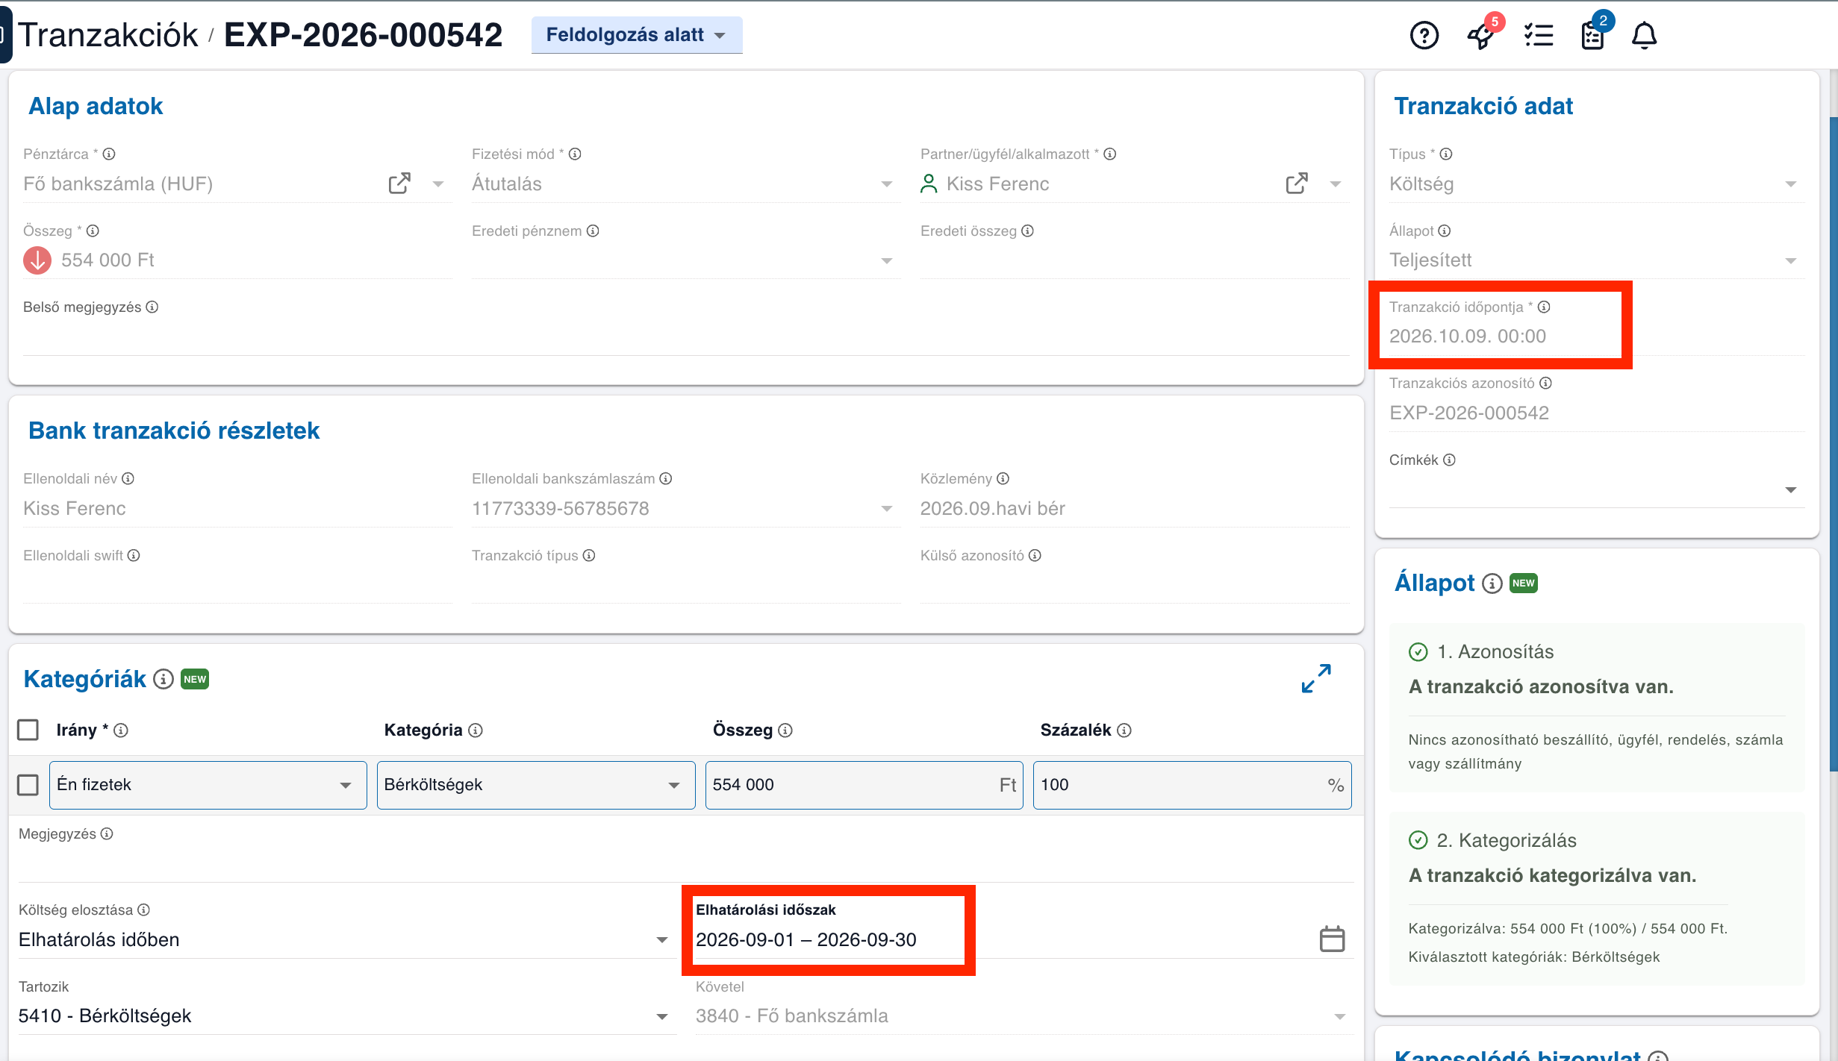Open the Bérköltségek category dropdown
Viewport: 1838px width, 1061px height.
point(536,785)
